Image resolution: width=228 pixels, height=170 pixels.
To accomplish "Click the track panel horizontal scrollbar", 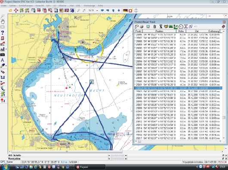I will (x=178, y=142).
